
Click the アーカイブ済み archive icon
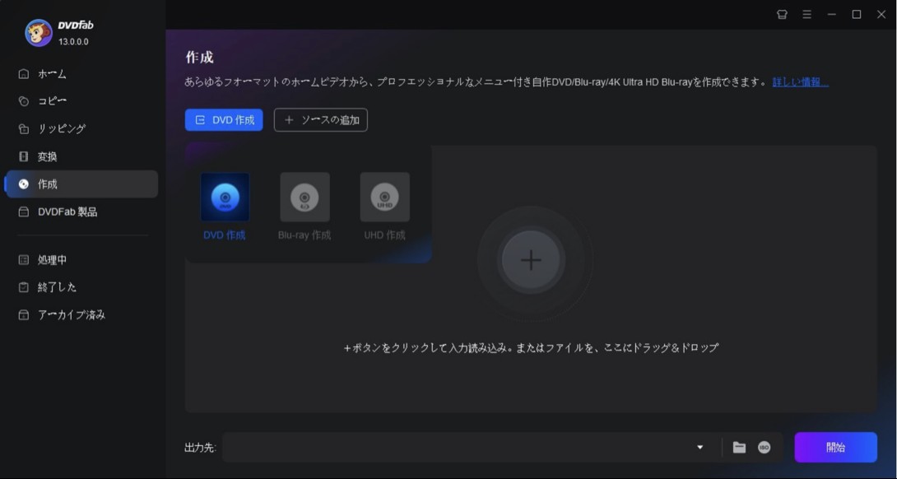point(24,314)
